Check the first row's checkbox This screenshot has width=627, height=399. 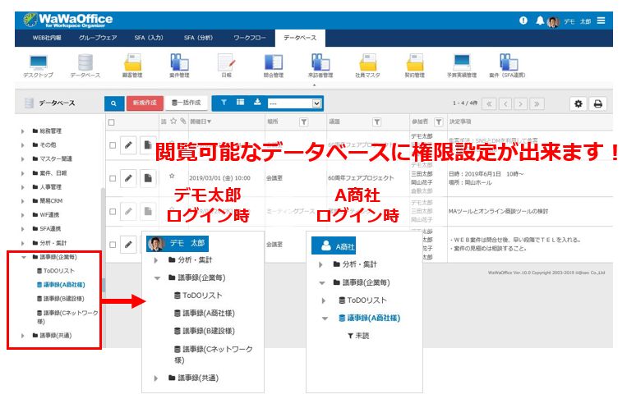113,145
